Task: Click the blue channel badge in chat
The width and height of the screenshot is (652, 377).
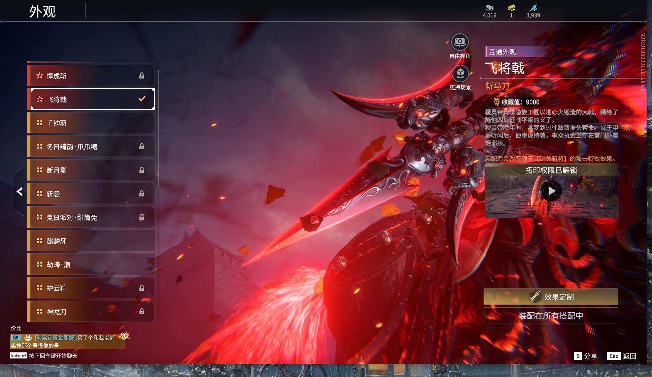Action: point(16,337)
